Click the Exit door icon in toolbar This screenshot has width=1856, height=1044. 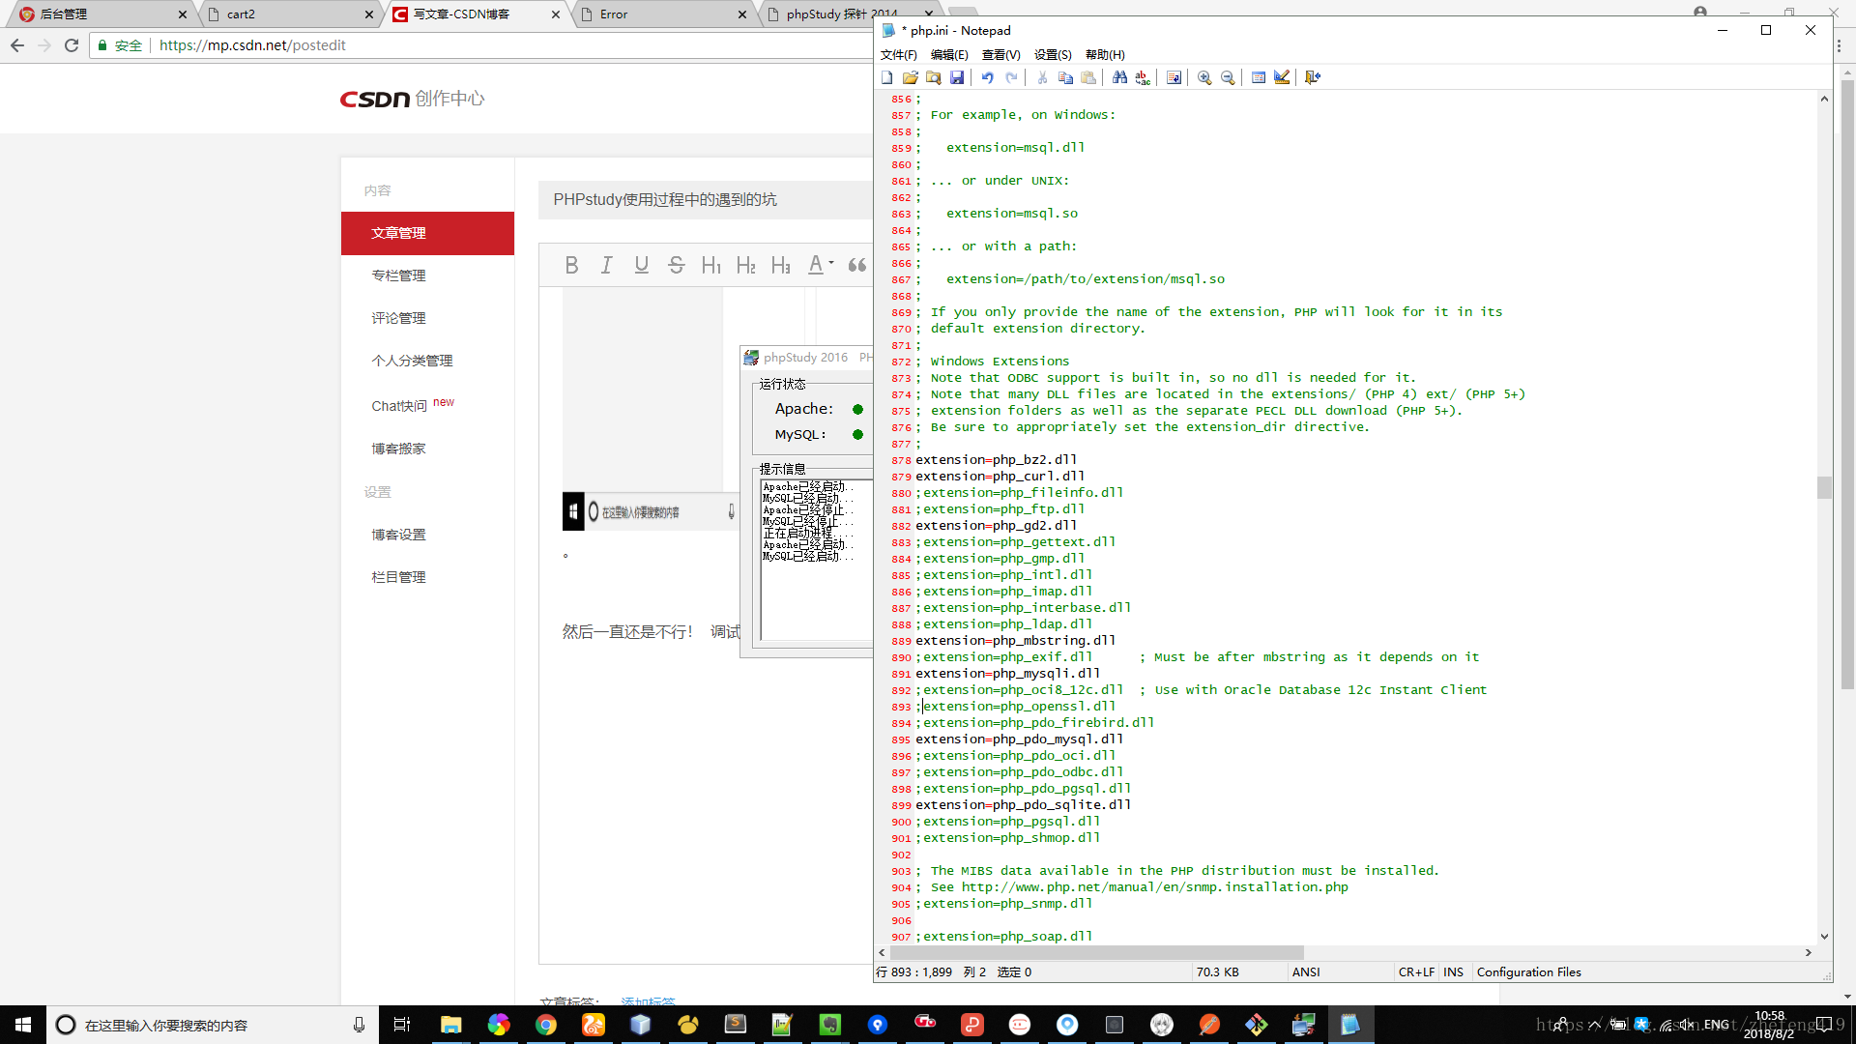tap(1313, 77)
